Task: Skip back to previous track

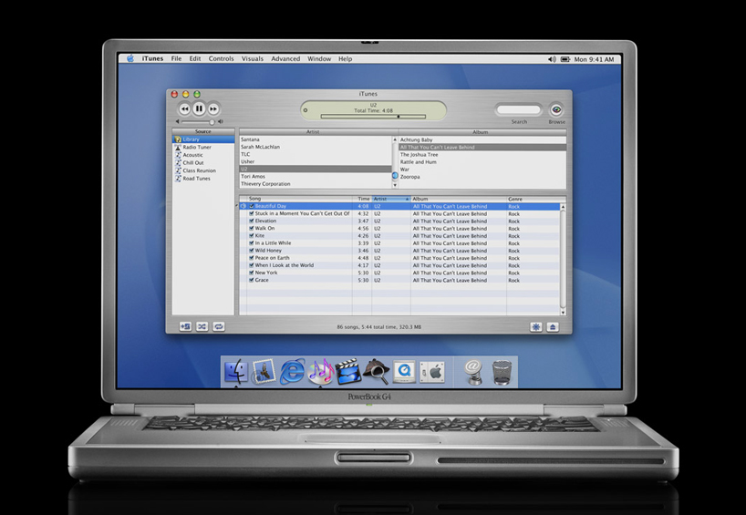Action: coord(184,108)
